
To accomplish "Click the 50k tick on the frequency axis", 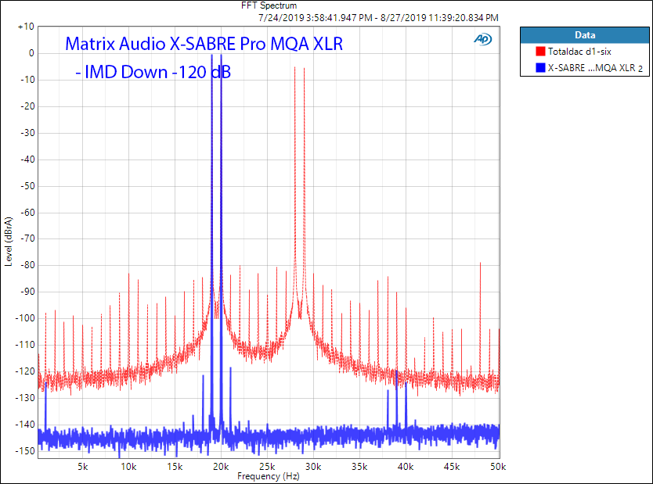I will tap(498, 467).
